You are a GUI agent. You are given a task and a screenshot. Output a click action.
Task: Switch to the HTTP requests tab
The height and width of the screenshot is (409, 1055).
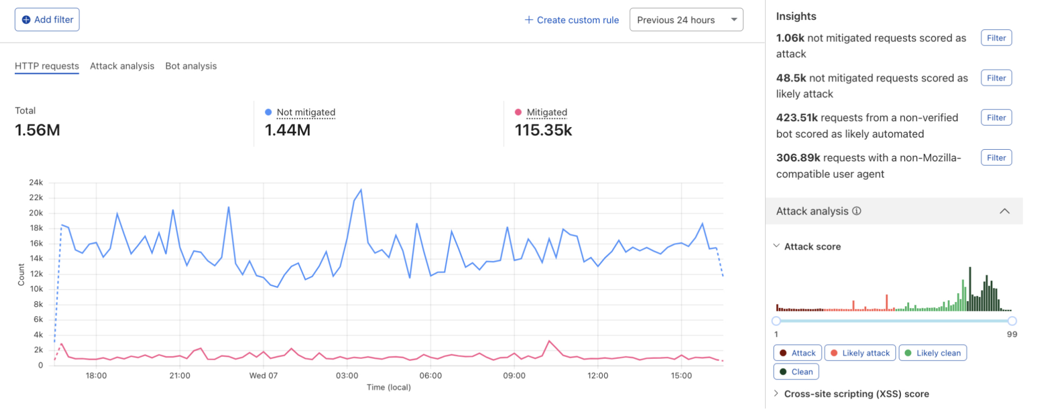[x=47, y=66]
